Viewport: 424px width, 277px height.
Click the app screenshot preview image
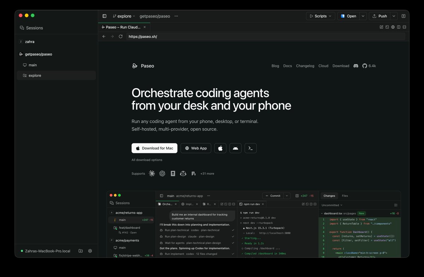click(254, 224)
